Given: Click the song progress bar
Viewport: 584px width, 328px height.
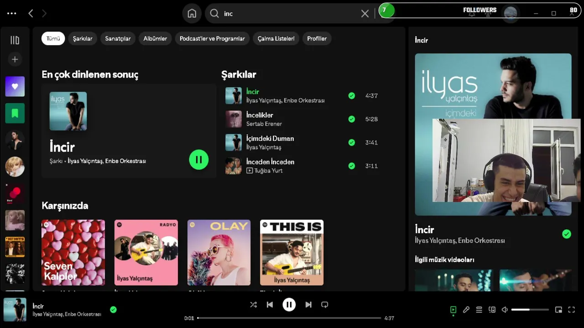Looking at the screenshot, I should point(289,318).
